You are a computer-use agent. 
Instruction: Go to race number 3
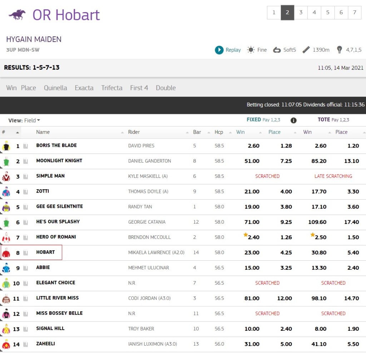click(x=301, y=12)
